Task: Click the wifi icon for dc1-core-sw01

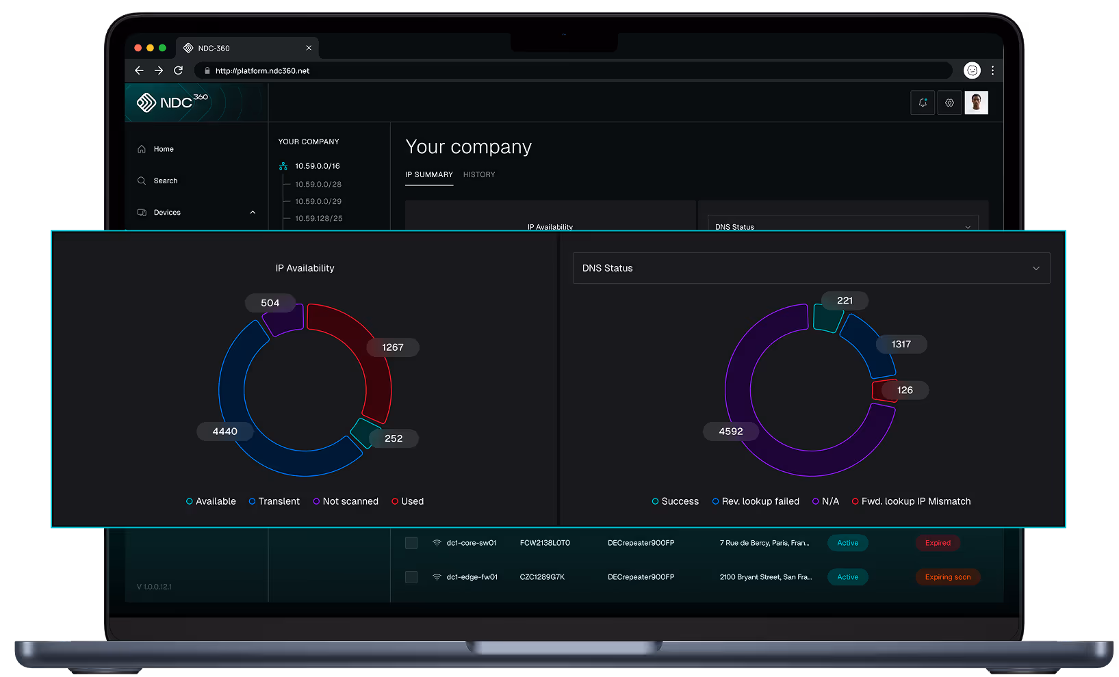Action: coord(437,542)
